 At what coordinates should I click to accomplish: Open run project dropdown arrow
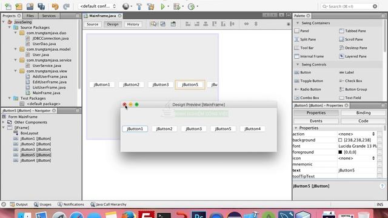[x=169, y=7]
